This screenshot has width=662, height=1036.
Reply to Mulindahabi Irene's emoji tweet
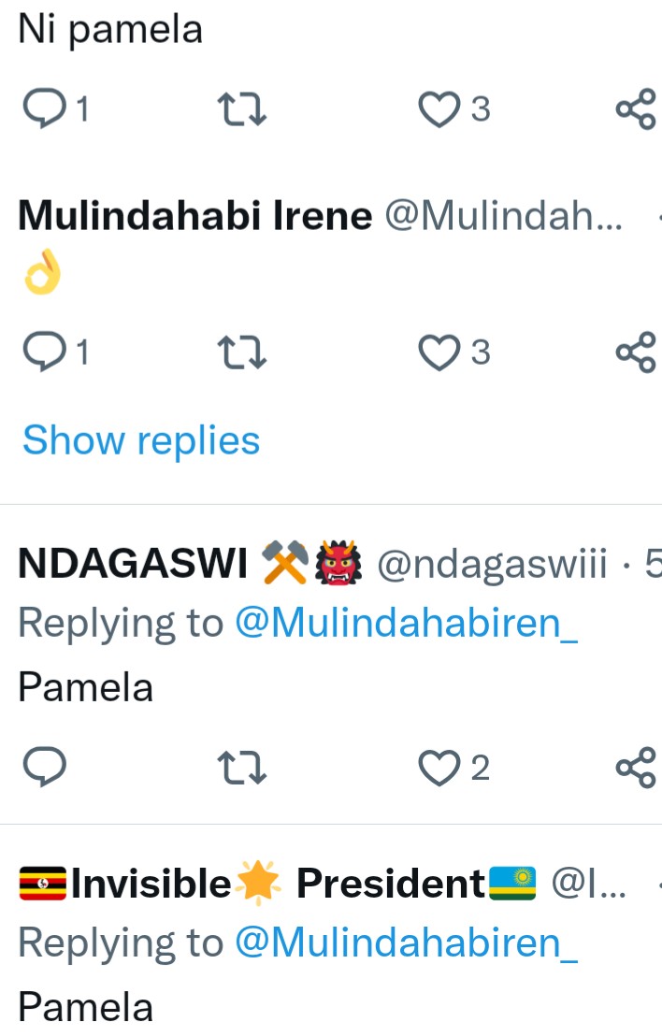click(43, 353)
